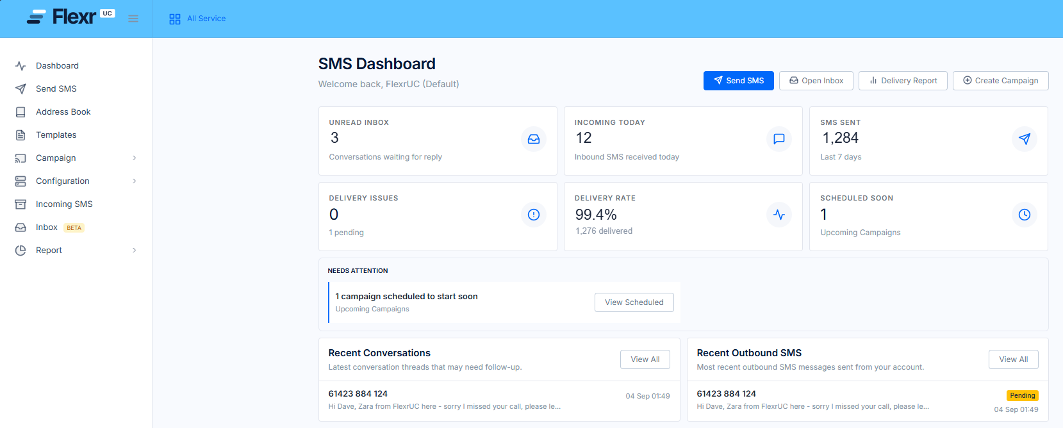The width and height of the screenshot is (1063, 428).
Task: Click the Dashboard pulse icon in sidebar
Action: coord(21,66)
